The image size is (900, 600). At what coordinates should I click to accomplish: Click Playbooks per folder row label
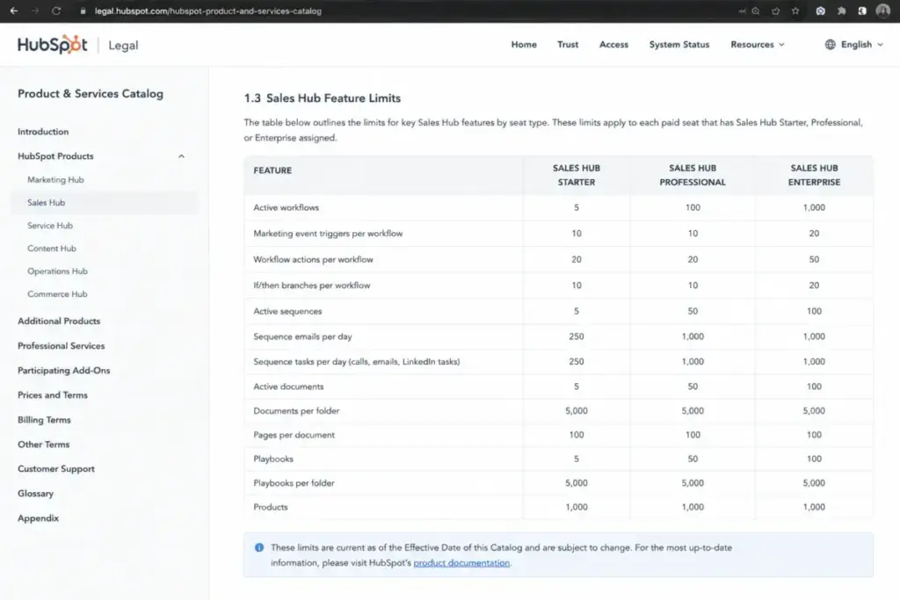point(294,483)
